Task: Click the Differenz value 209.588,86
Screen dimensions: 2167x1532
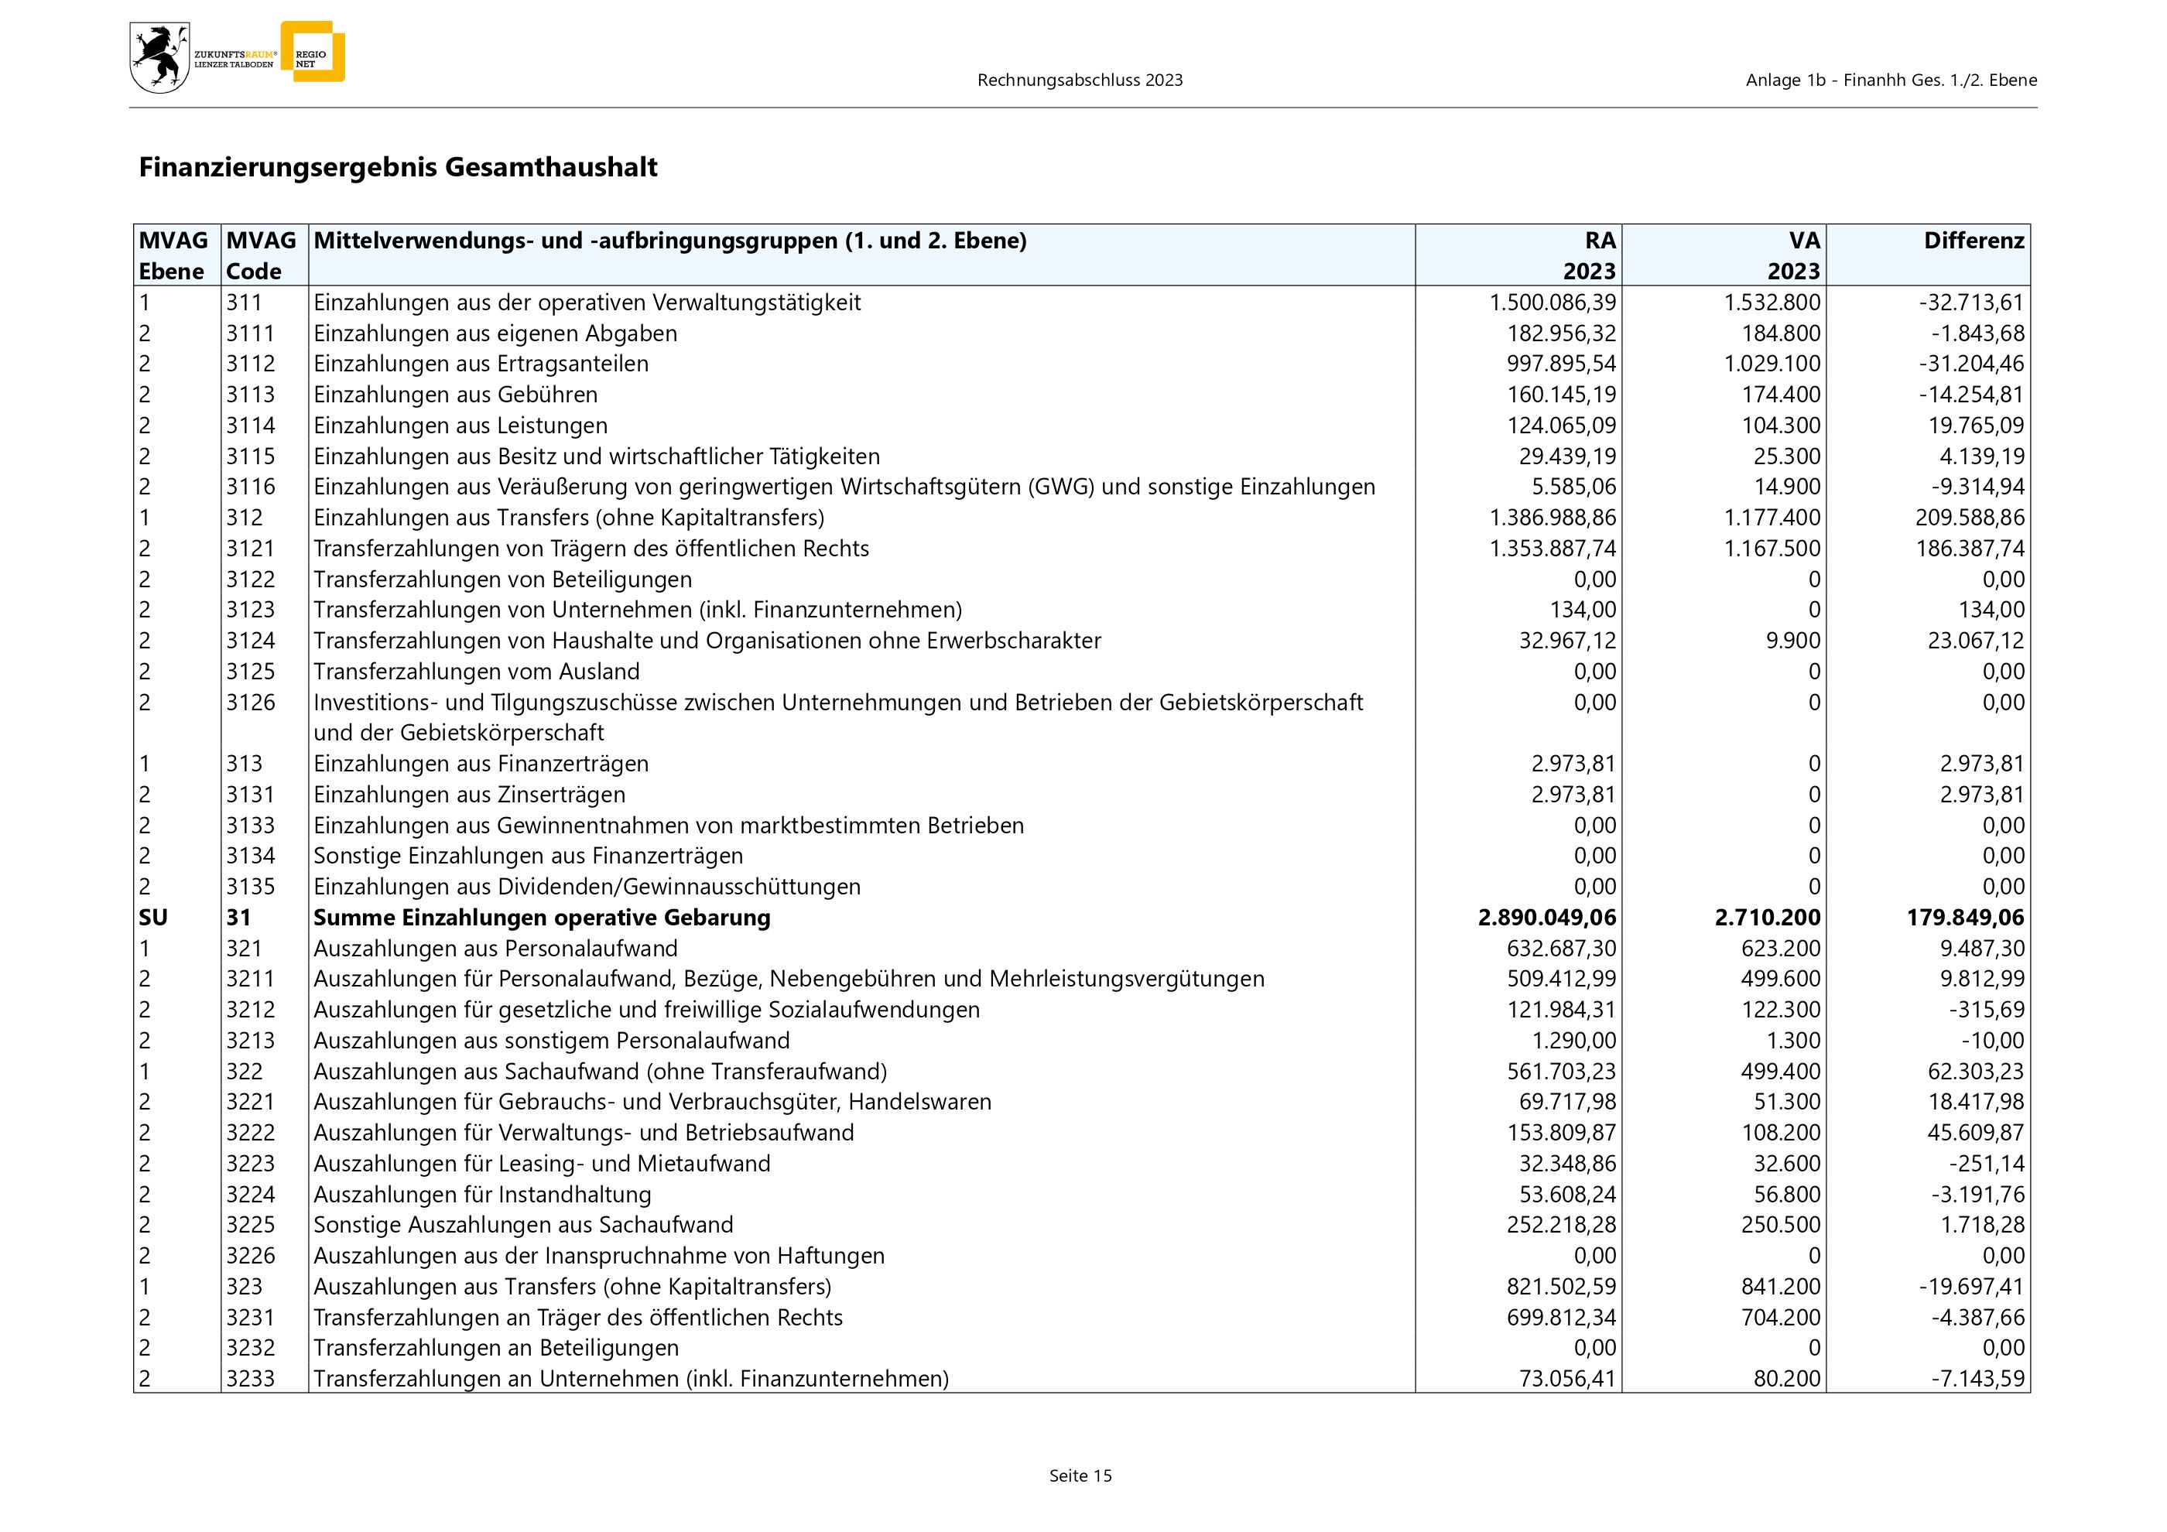Action: tap(1969, 518)
